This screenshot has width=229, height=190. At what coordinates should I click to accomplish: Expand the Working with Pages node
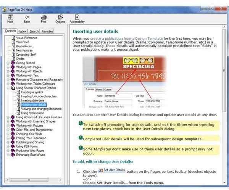pos(8,67)
